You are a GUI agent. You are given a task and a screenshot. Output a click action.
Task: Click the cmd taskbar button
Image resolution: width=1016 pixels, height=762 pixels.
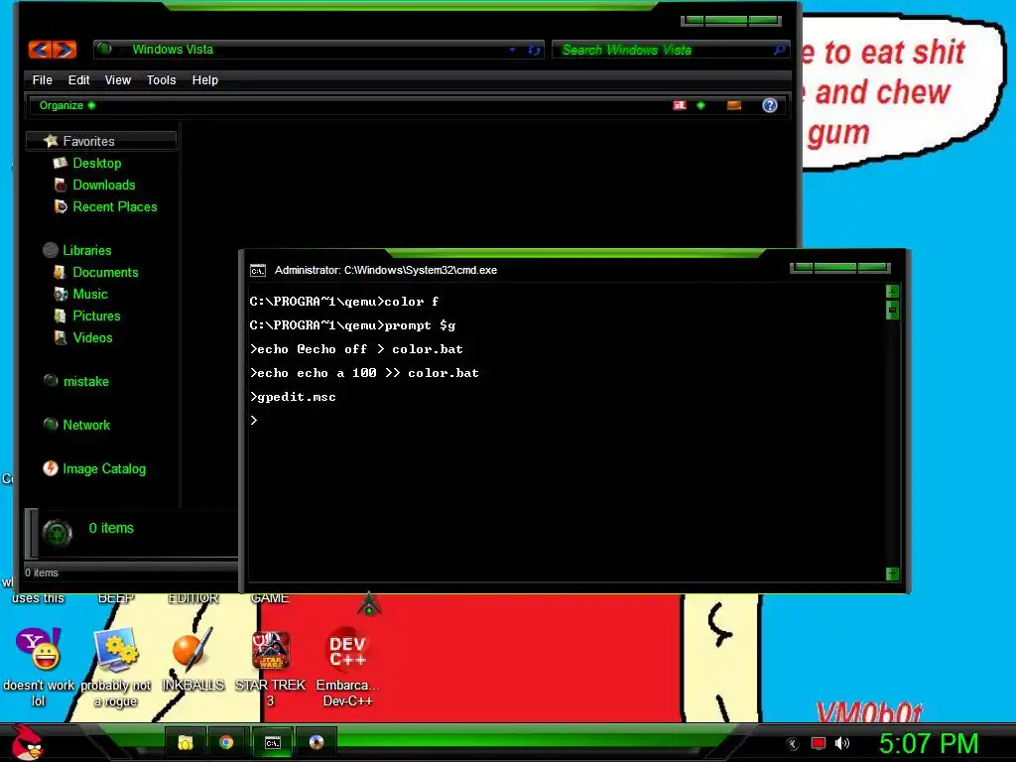(273, 742)
